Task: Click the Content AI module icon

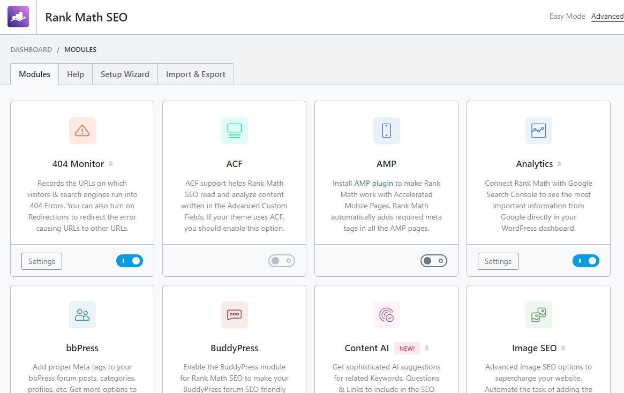Action: (x=387, y=315)
